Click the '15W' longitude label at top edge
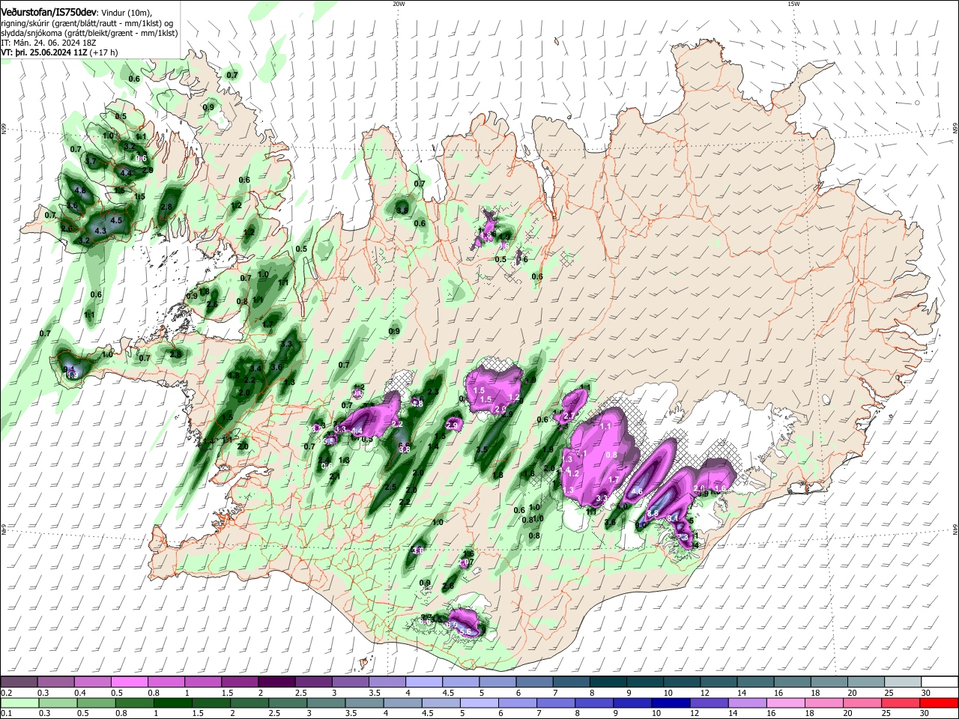The image size is (959, 719). click(x=793, y=4)
